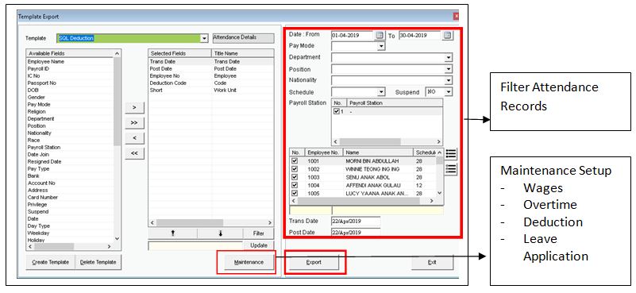Open the Suspend dropdown set to NO
This screenshot has width=636, height=293.
pos(448,92)
